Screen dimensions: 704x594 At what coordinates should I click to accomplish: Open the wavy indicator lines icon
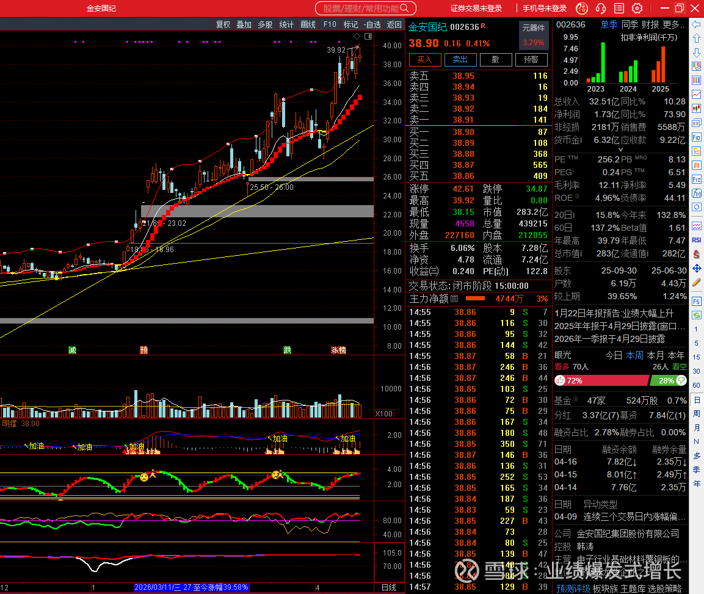(x=696, y=226)
